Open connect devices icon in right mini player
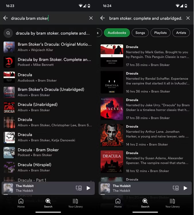194x215 pixels. click(176, 188)
